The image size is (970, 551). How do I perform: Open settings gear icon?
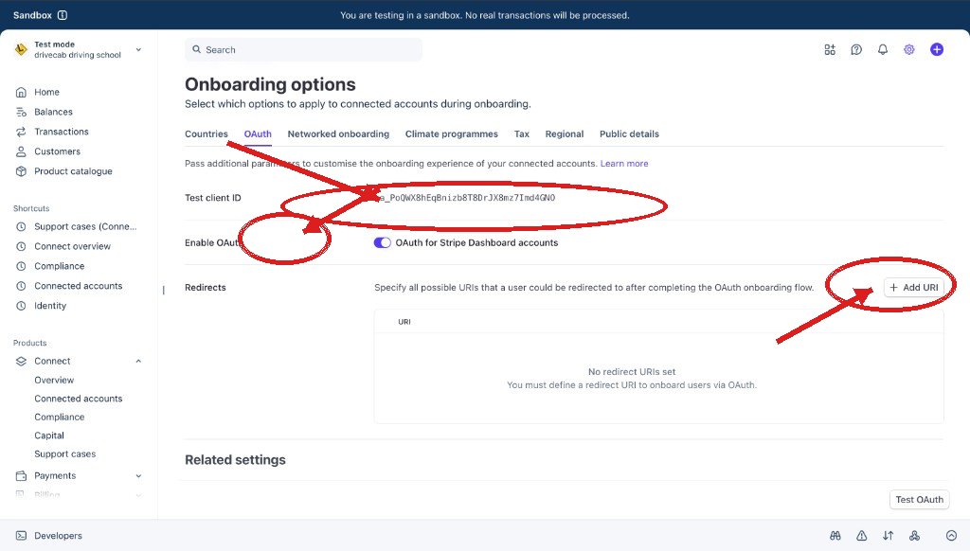tap(908, 49)
